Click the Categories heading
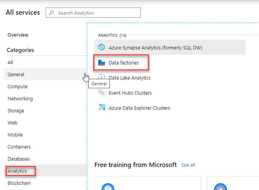This screenshot has height=190, width=259. [20, 50]
